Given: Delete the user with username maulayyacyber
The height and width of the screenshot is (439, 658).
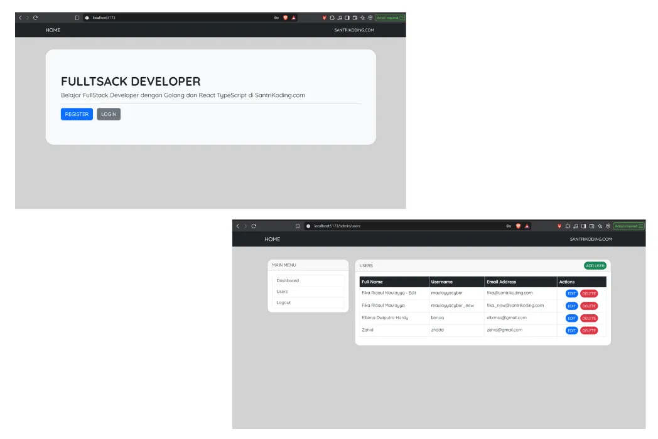Looking at the screenshot, I should 589,294.
